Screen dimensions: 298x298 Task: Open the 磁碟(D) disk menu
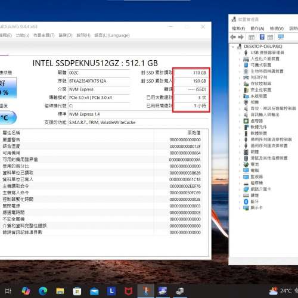tap(66, 35)
